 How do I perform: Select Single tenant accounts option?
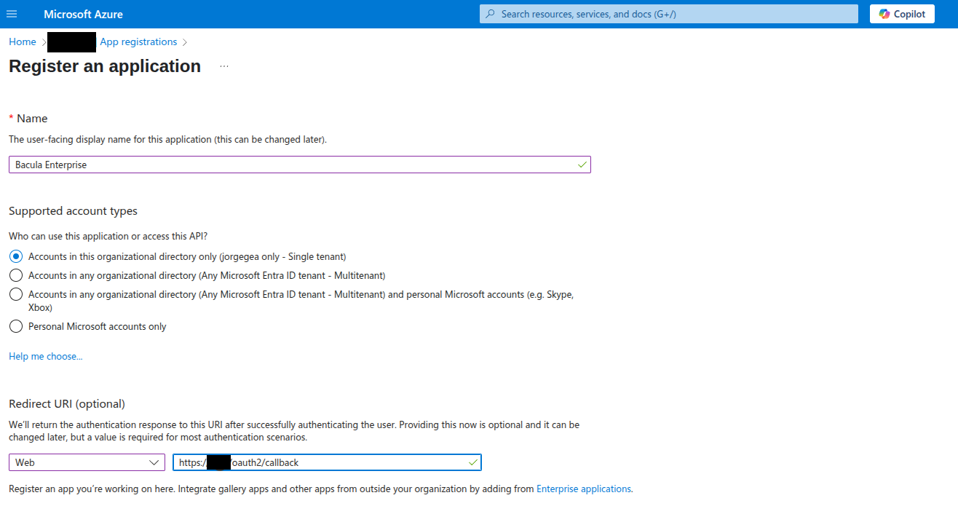tap(16, 256)
